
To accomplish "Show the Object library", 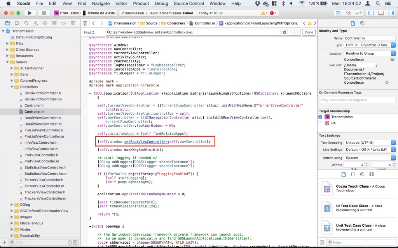I will 362,174.
